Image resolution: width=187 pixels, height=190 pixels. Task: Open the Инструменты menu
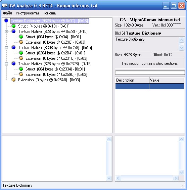(27, 13)
